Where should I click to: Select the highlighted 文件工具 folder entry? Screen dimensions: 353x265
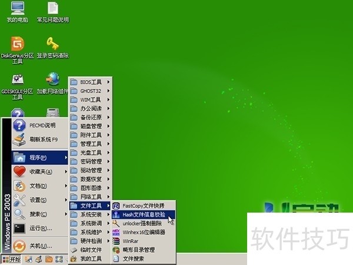90,206
